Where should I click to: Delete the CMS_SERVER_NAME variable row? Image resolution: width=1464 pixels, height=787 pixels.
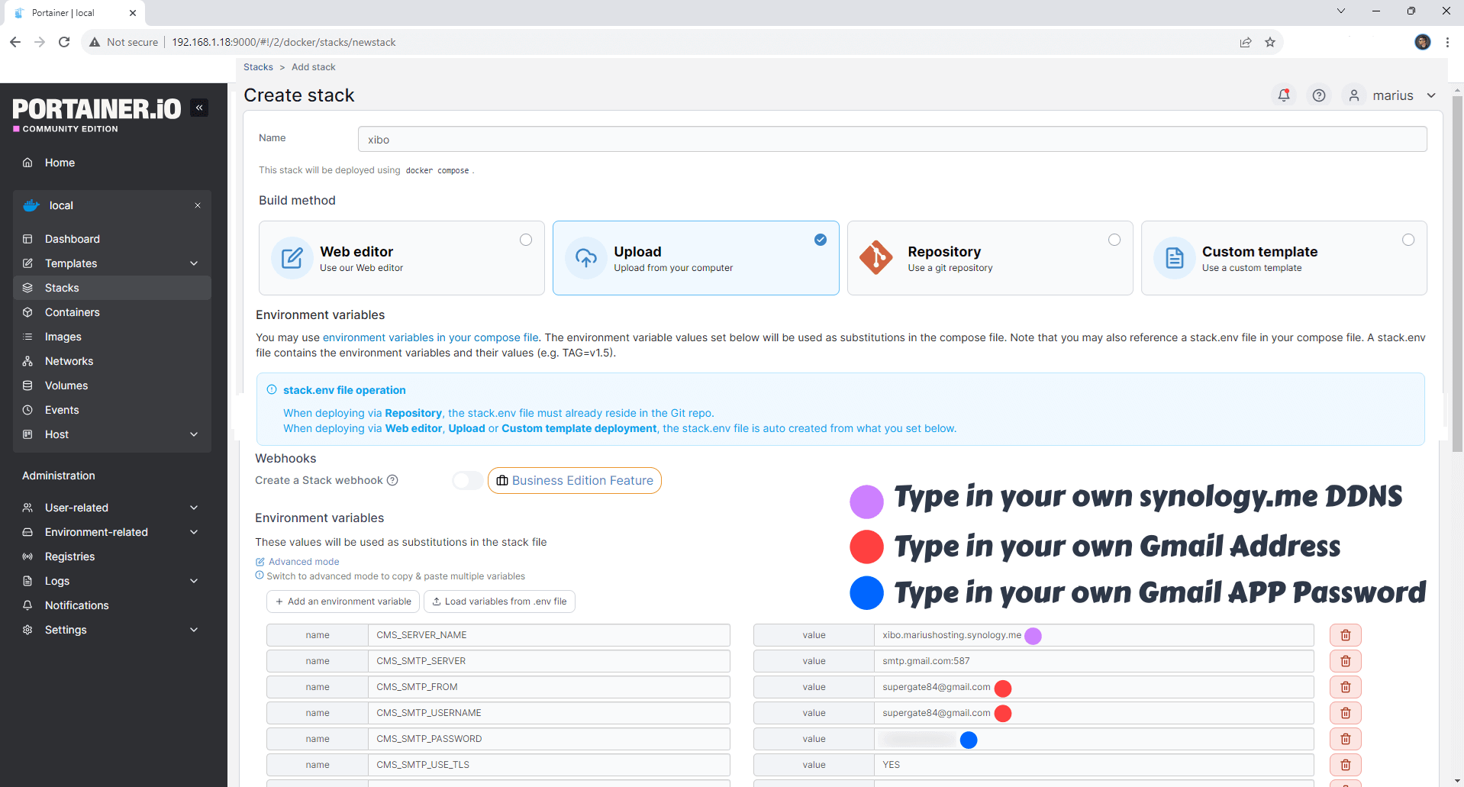point(1345,635)
